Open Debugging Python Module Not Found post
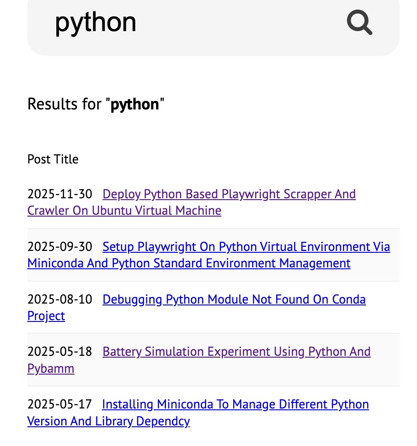This screenshot has width=417, height=446. 234,299
